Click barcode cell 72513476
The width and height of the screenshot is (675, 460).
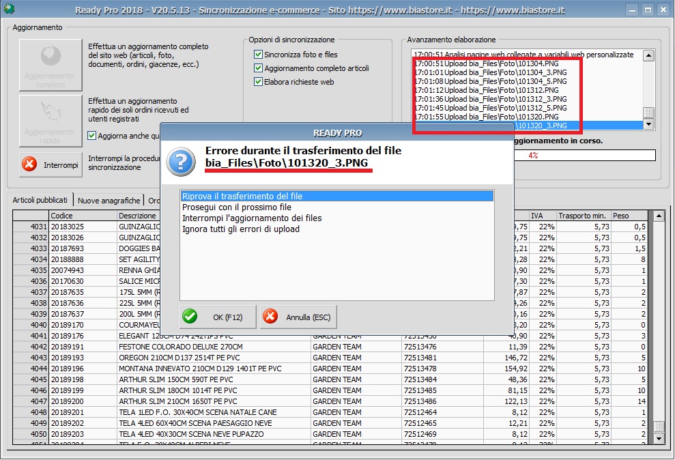420,347
